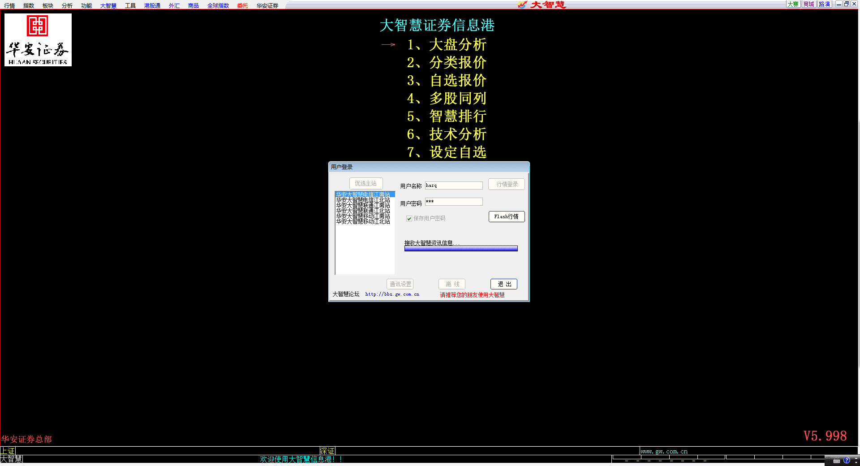Select menu entry 1、大盘分析
Screen dimensions: 860x466
[x=447, y=45]
